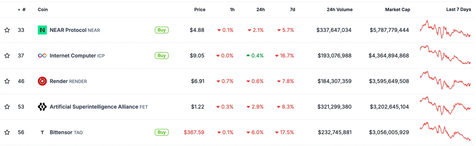The width and height of the screenshot is (476, 146).
Task: Open Bittensor's last 7 days sparkline
Action: tap(445, 132)
